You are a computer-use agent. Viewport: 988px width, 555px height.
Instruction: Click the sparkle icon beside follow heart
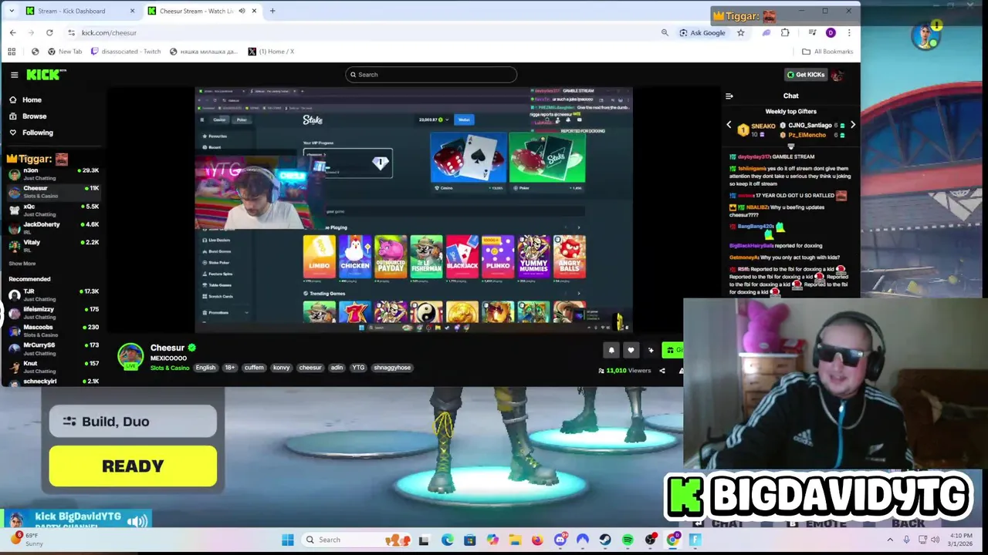pos(651,350)
